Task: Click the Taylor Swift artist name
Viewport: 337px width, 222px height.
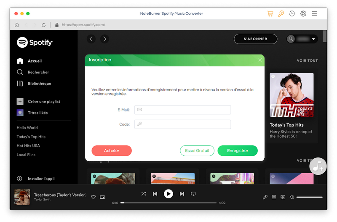Action: pos(43,200)
